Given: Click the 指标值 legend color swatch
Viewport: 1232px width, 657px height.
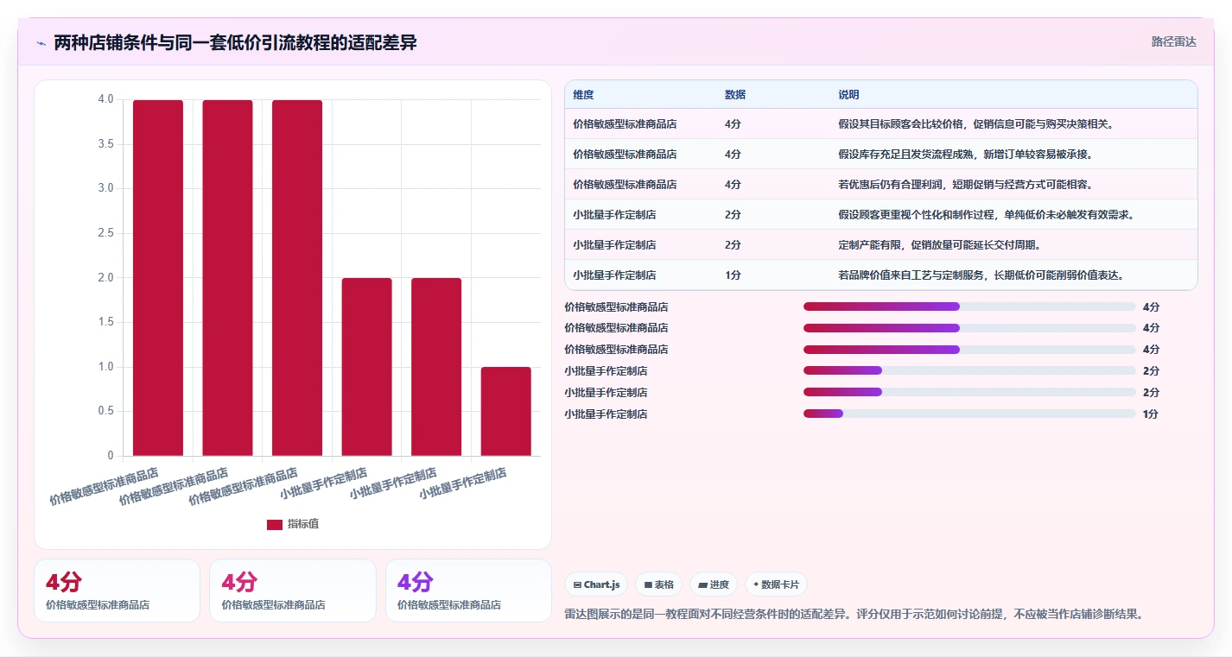Looking at the screenshot, I should point(275,524).
